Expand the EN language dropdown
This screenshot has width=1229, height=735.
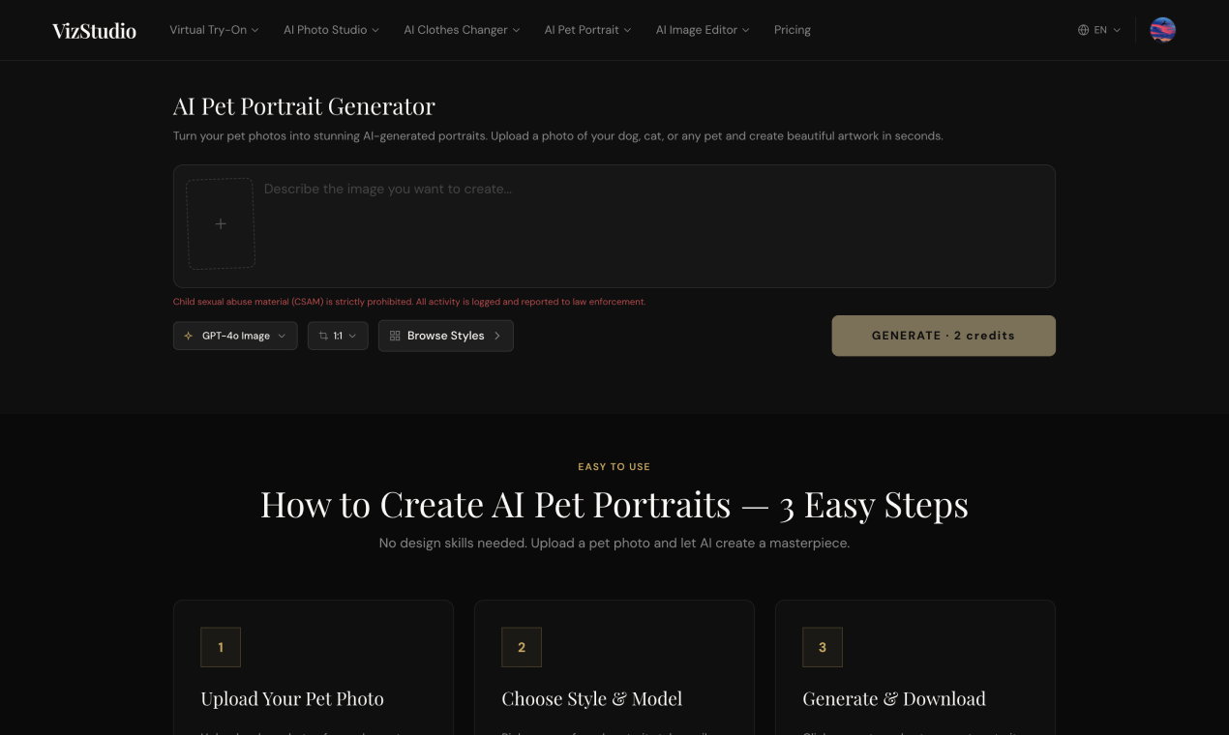tap(1099, 30)
